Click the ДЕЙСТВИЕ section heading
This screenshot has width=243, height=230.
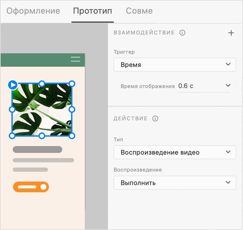pos(130,118)
